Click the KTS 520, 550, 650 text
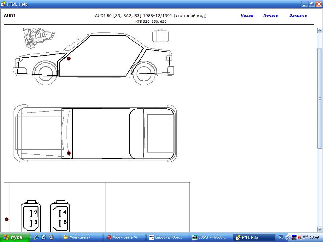This screenshot has height=242, width=323. (x=151, y=21)
